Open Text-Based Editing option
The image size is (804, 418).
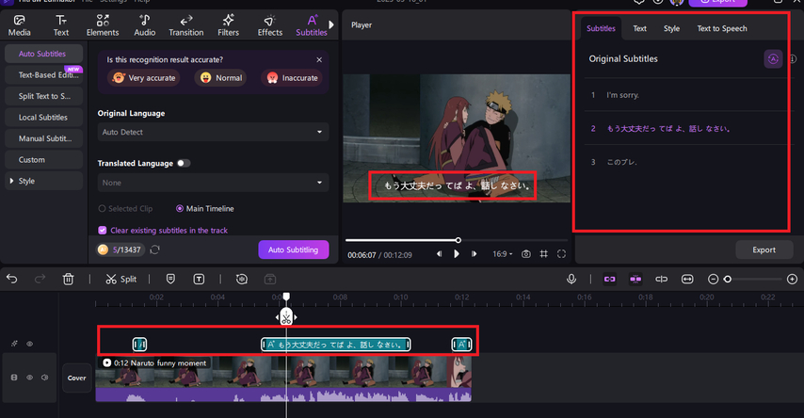click(x=43, y=75)
